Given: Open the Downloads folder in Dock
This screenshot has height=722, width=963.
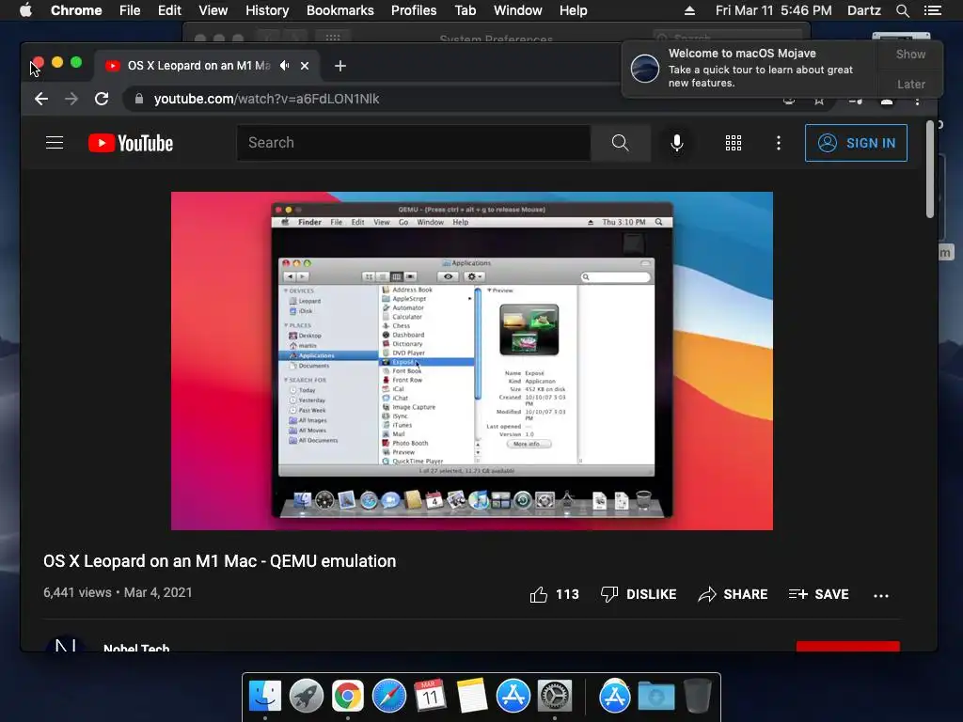Looking at the screenshot, I should pyautogui.click(x=655, y=696).
